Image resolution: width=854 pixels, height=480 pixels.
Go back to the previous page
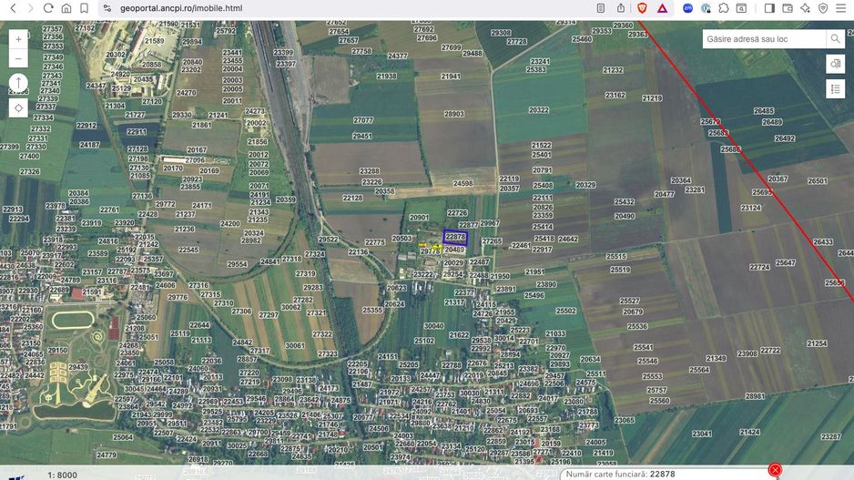tap(13, 8)
